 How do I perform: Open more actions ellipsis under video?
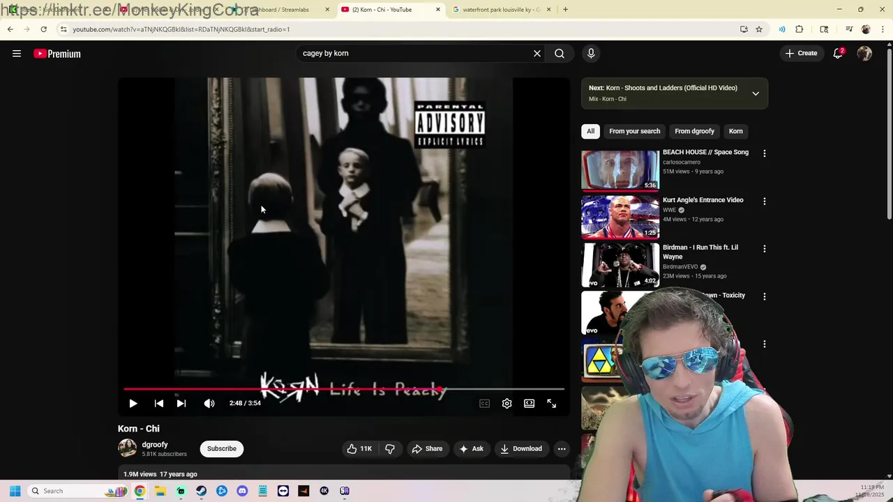click(562, 448)
